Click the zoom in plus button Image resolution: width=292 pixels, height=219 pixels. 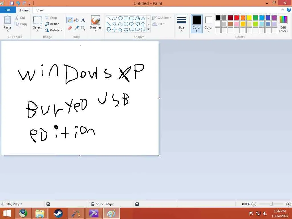289,204
